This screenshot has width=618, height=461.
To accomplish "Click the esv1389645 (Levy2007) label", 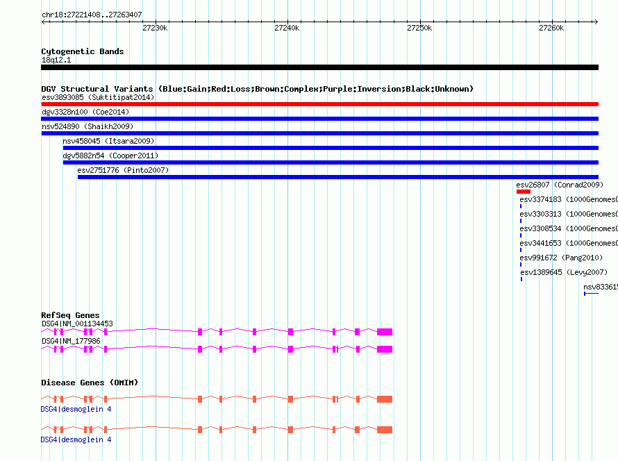I will 564,272.
